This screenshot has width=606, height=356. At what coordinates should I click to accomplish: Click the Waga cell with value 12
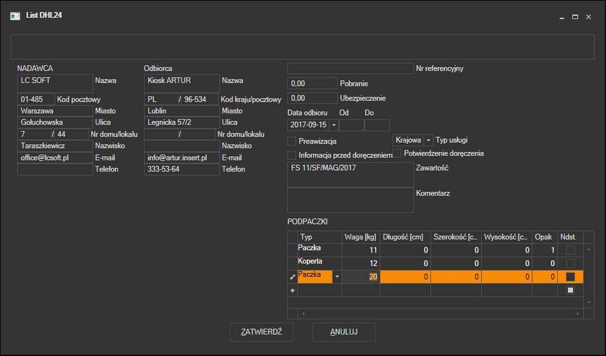[x=361, y=264]
